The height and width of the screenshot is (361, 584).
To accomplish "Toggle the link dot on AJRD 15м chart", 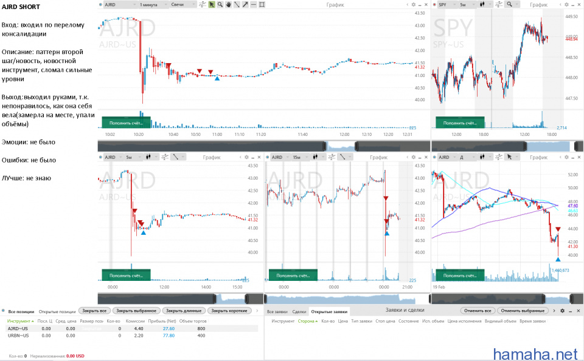I will (x=268, y=157).
